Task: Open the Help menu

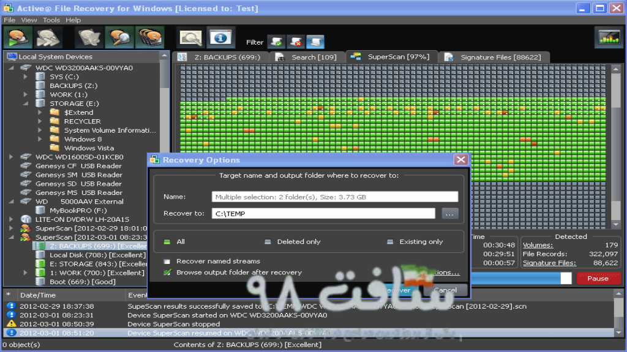Action: tap(73, 20)
